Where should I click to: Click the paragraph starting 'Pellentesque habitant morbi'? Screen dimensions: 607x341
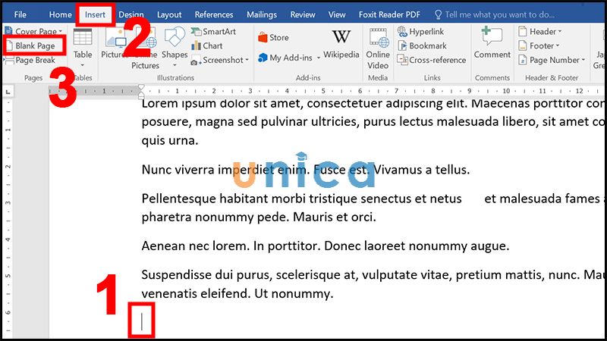[372, 208]
